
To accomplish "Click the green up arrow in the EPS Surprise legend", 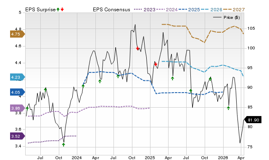I will 58,10.
